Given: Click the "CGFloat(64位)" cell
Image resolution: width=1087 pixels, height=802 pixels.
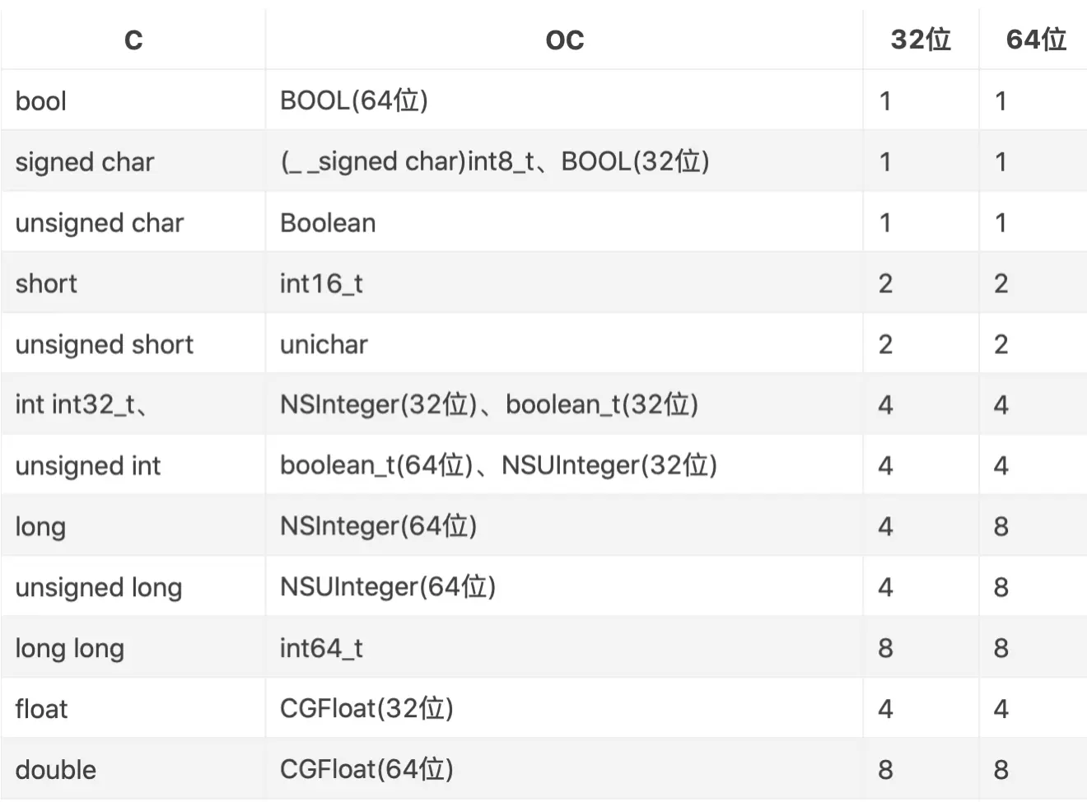Looking at the screenshot, I should [x=366, y=769].
